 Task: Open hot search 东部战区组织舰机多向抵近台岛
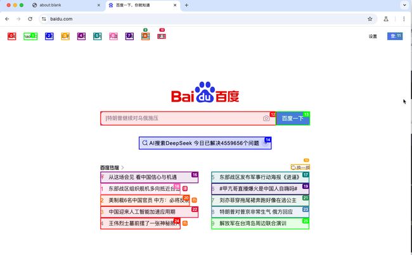(140, 189)
